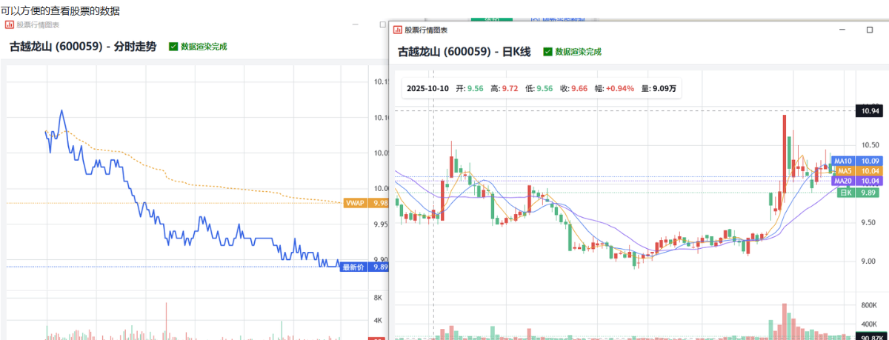889x340 pixels.
Task: Click green check icon beside 分时走势 title
Action: pyautogui.click(x=173, y=47)
